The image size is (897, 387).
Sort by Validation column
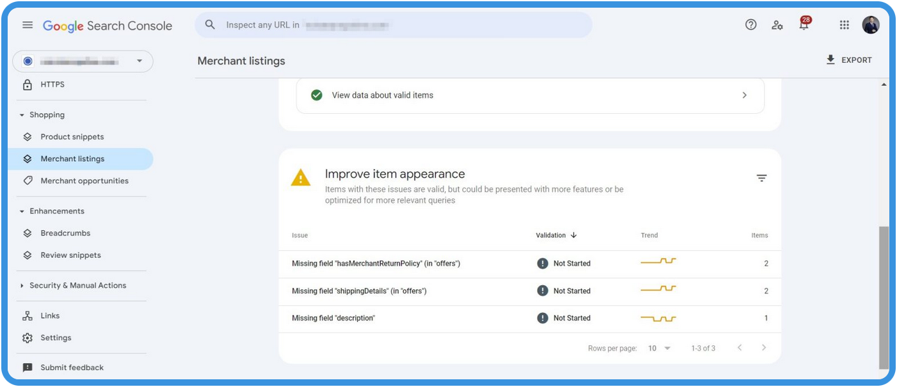(x=555, y=235)
